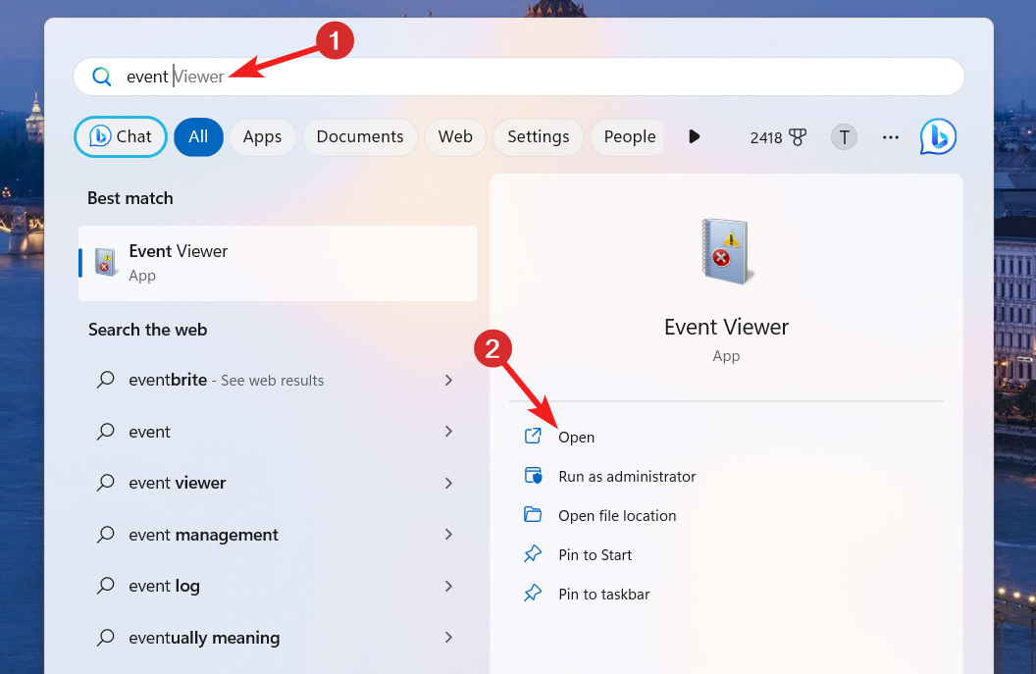Click the 'event log' web suggestion
Image resolution: width=1036 pixels, height=674 pixels.
(x=278, y=586)
